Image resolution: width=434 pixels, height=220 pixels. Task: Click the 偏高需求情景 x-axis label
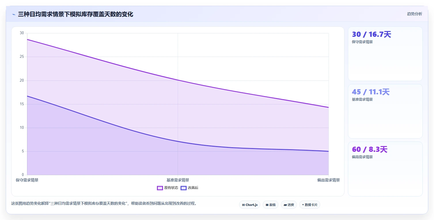click(329, 180)
